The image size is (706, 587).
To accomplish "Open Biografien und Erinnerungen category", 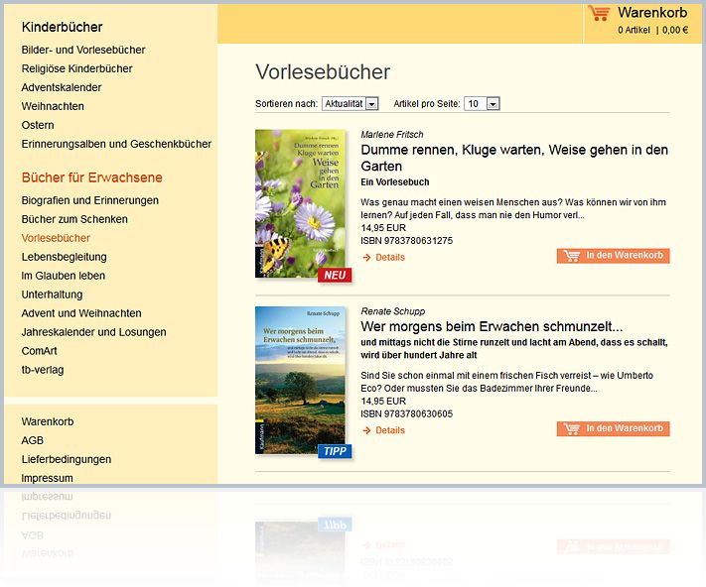I will coord(89,200).
